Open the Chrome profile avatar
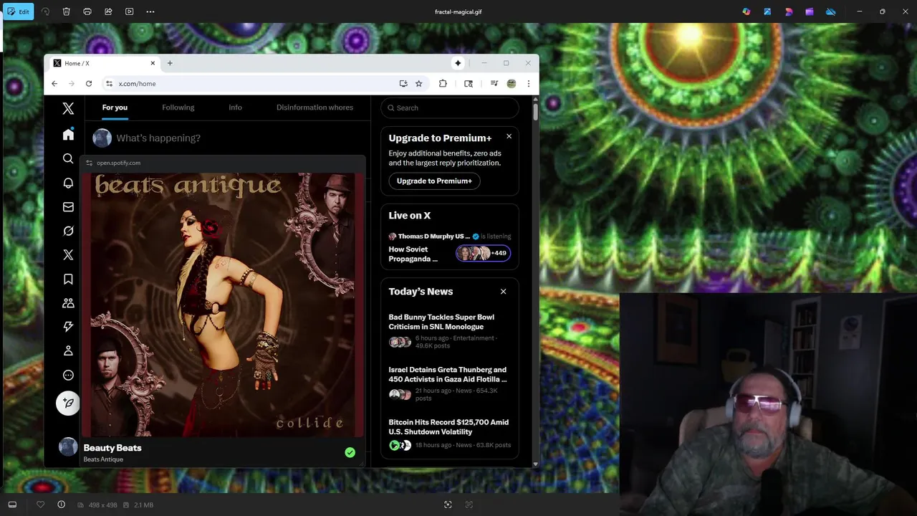The width and height of the screenshot is (917, 516). [x=512, y=84]
